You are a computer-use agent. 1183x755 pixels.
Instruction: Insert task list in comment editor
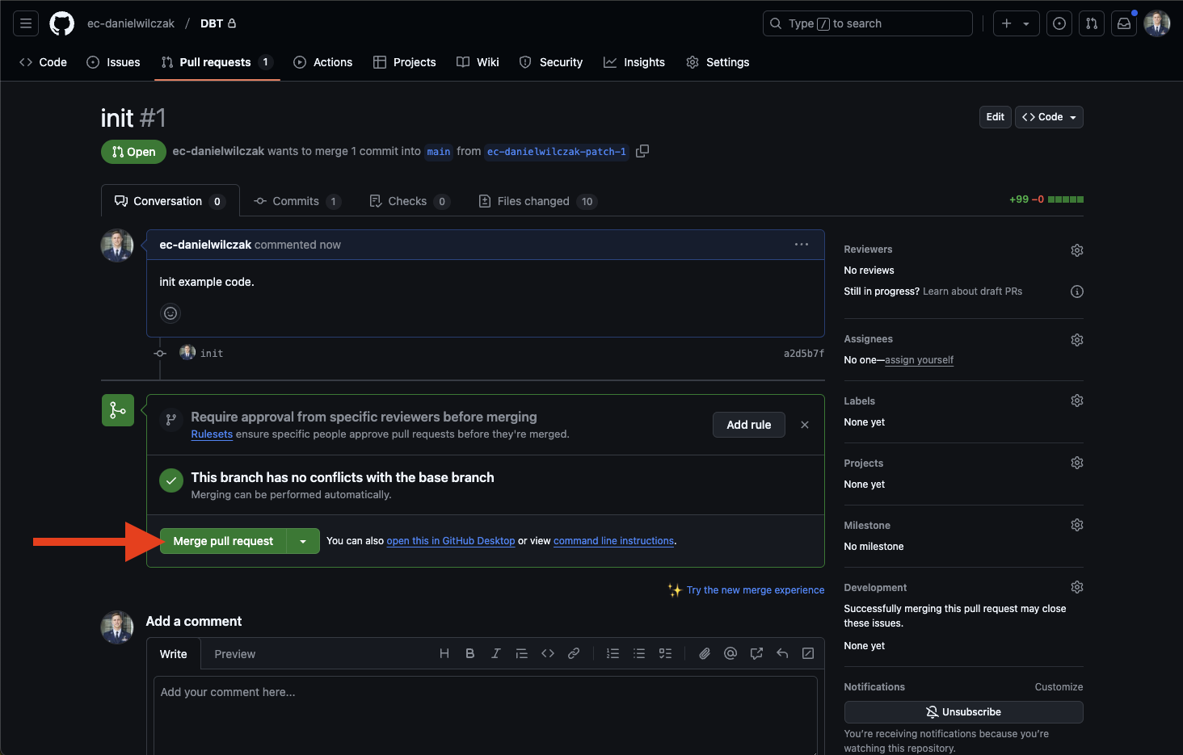[x=665, y=653]
